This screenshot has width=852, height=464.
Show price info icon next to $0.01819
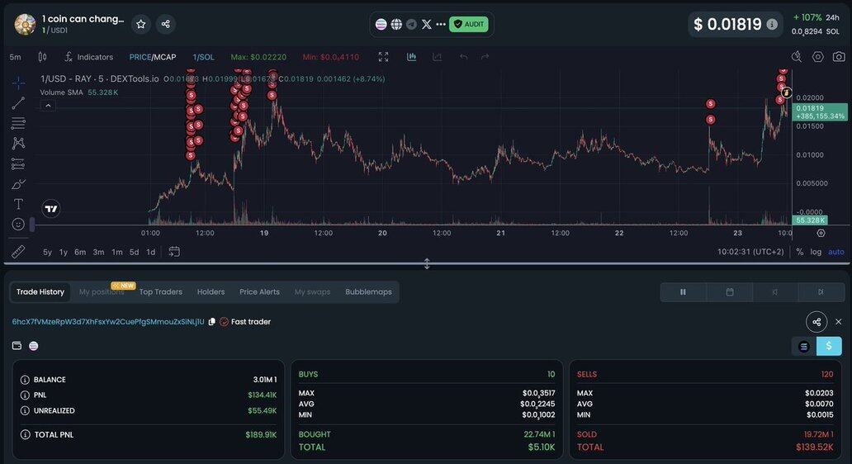[772, 24]
